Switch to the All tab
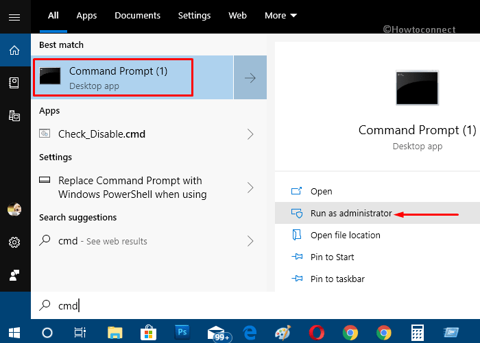Viewport: 480px width, 343px height. point(53,16)
